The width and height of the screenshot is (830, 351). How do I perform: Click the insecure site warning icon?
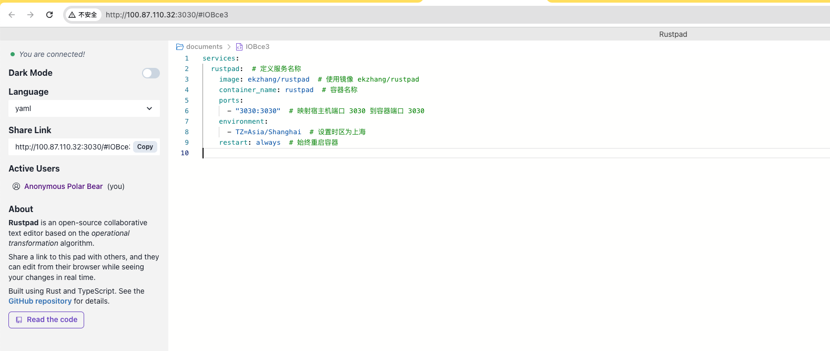click(x=73, y=15)
